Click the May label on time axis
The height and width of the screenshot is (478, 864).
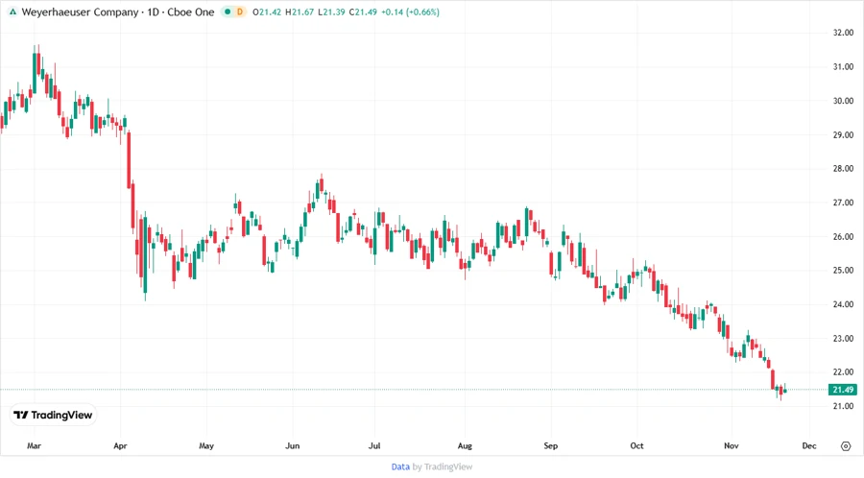coord(206,445)
